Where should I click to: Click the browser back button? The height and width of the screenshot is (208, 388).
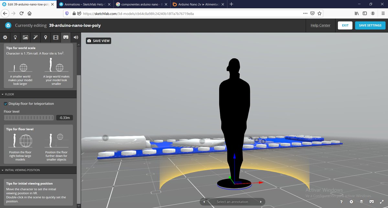[5, 14]
